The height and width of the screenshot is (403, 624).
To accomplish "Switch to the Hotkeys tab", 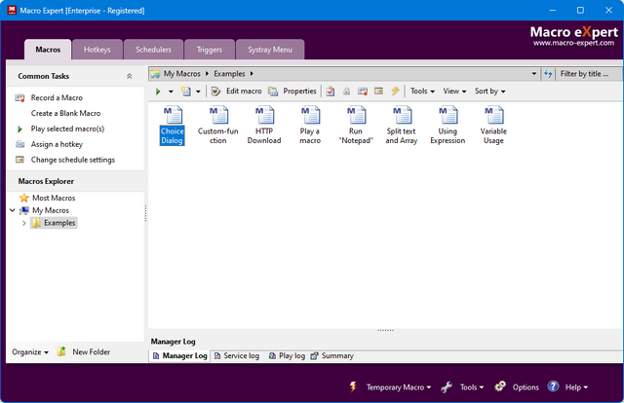I will (x=97, y=50).
